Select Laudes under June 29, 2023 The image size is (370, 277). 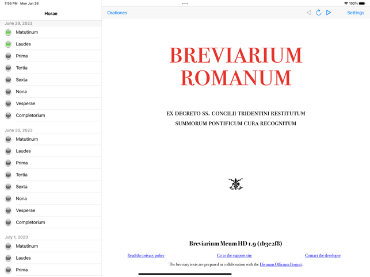(51, 44)
